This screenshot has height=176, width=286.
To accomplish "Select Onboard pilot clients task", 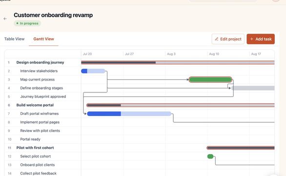I will [38, 165].
